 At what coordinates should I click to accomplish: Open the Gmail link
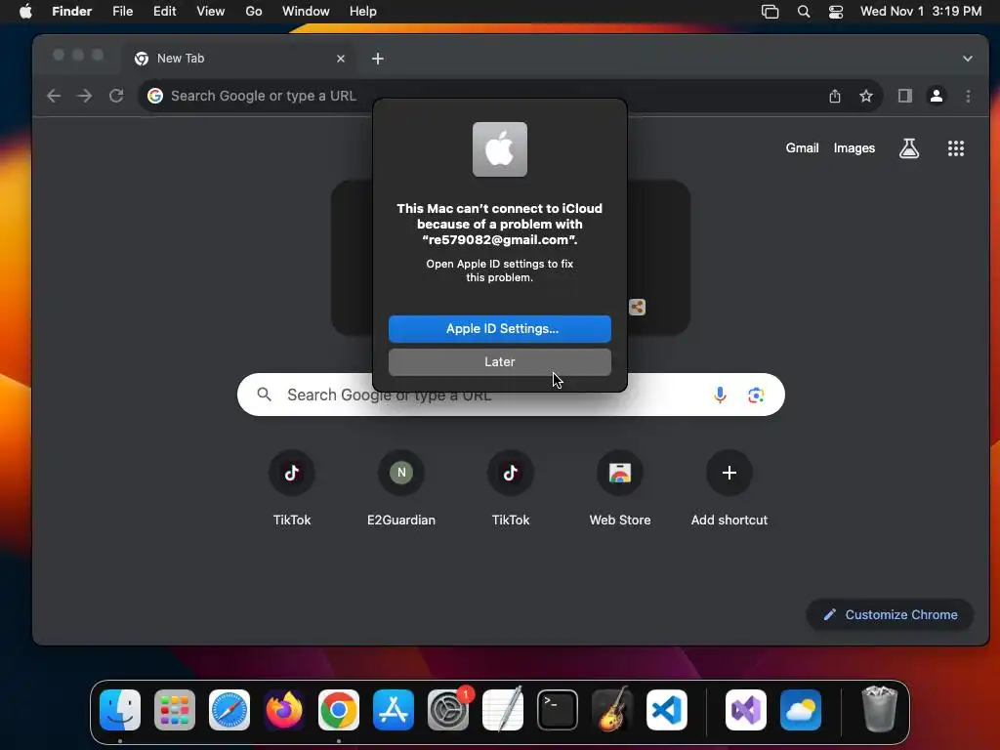pyautogui.click(x=802, y=148)
